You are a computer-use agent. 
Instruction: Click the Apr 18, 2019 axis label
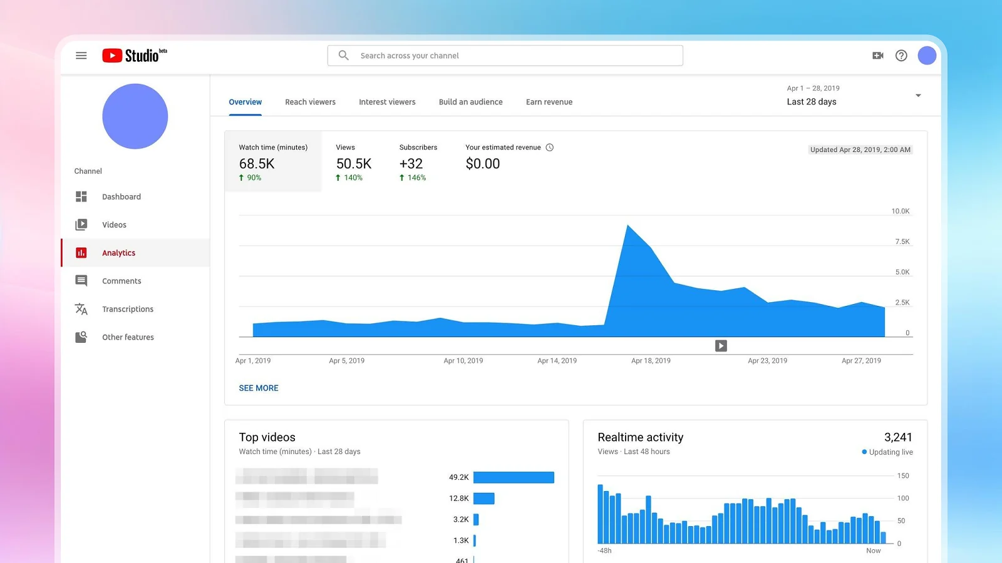coord(651,361)
